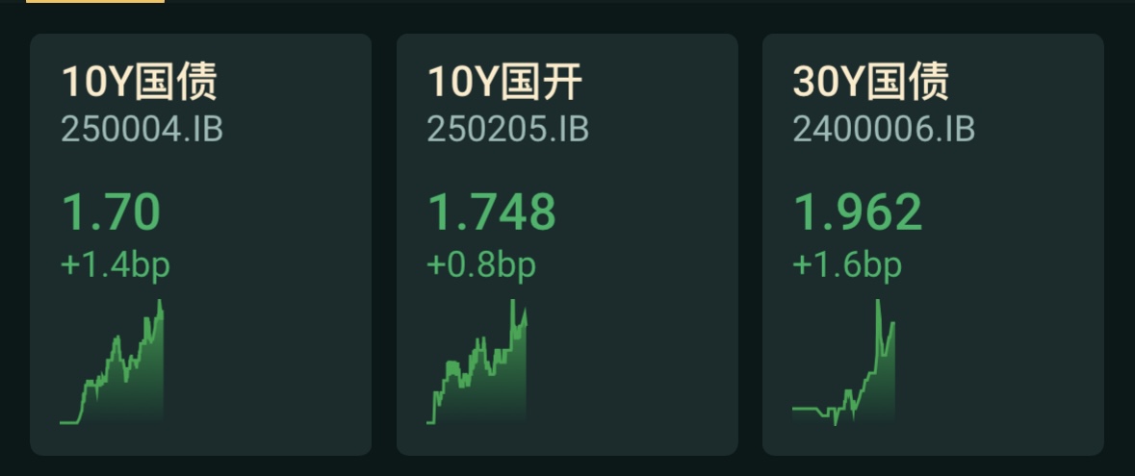The width and height of the screenshot is (1135, 476).
Task: Click bond code 250205.IB
Action: click(x=508, y=130)
